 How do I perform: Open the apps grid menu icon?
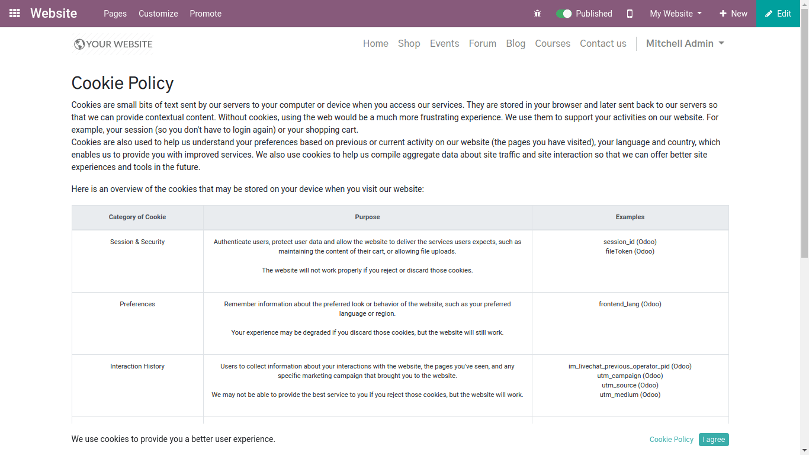15,13
